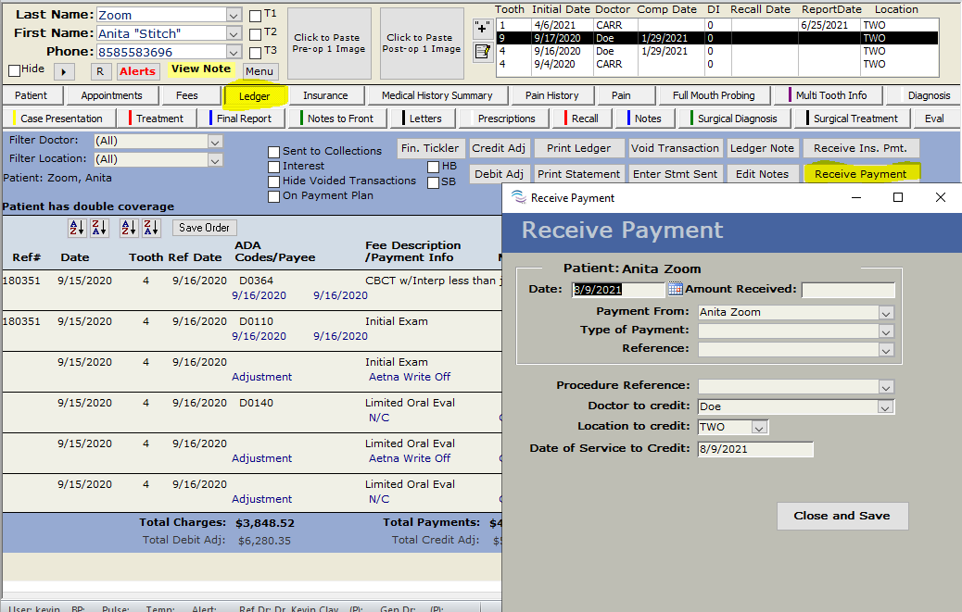Expand the Type of Payment dropdown
Viewport: 962px width, 612px height.
coord(886,331)
